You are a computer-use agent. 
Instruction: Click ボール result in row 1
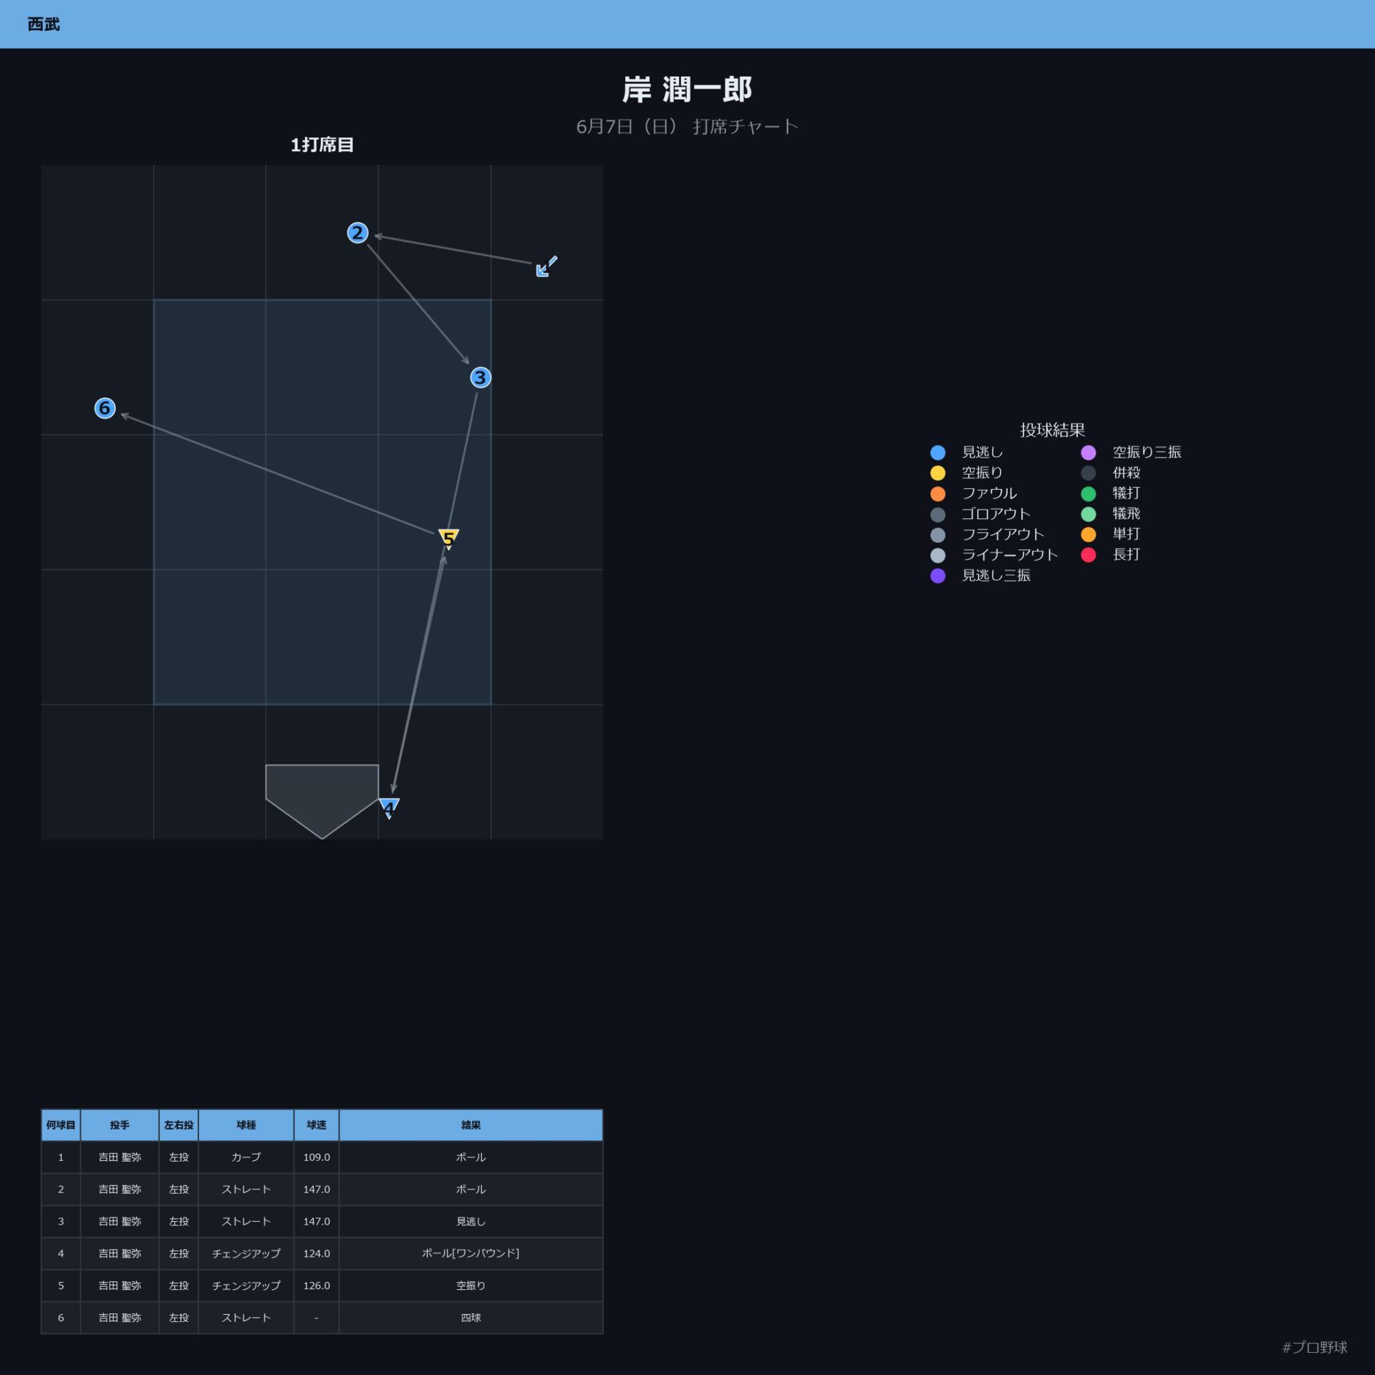point(471,1157)
